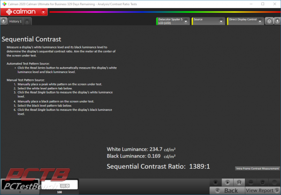281x195 pixels.
Task: Open the Calman main menu dropdown
Action: (43, 11)
